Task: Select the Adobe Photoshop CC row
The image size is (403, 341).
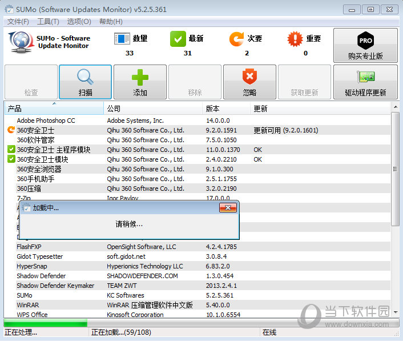Action: coord(197,121)
